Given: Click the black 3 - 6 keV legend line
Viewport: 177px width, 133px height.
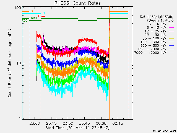Looking at the screenshot, I should click(171, 24).
